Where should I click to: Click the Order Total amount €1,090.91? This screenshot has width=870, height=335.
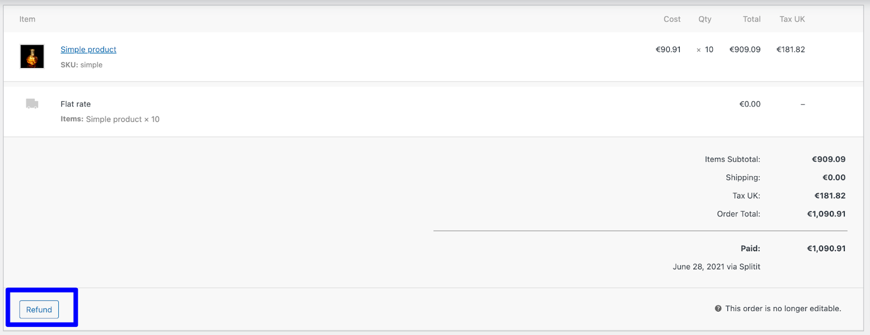(x=826, y=214)
